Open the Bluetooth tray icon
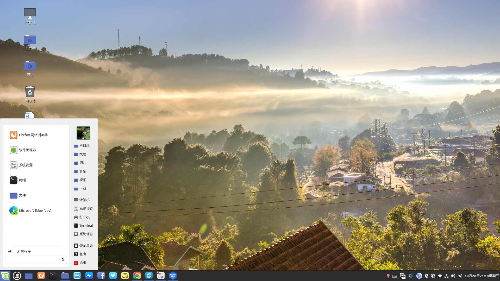Screen dimensions: 500x281 point(427,276)
